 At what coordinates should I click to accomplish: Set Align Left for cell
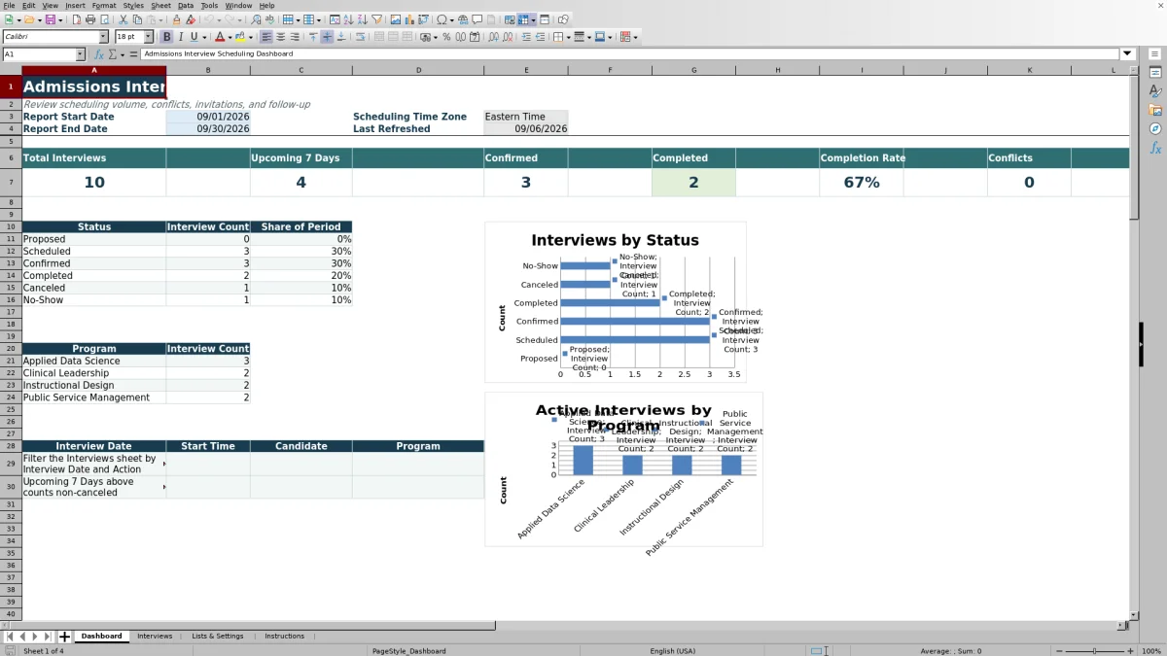pos(265,37)
